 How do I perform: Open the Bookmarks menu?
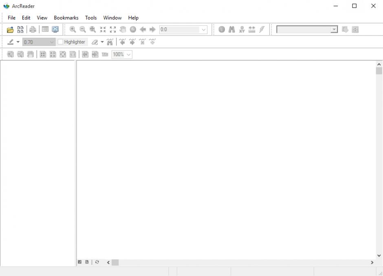click(66, 18)
